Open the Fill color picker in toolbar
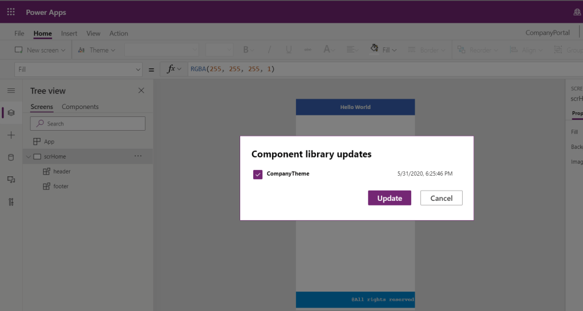The height and width of the screenshot is (311, 583). (384, 50)
